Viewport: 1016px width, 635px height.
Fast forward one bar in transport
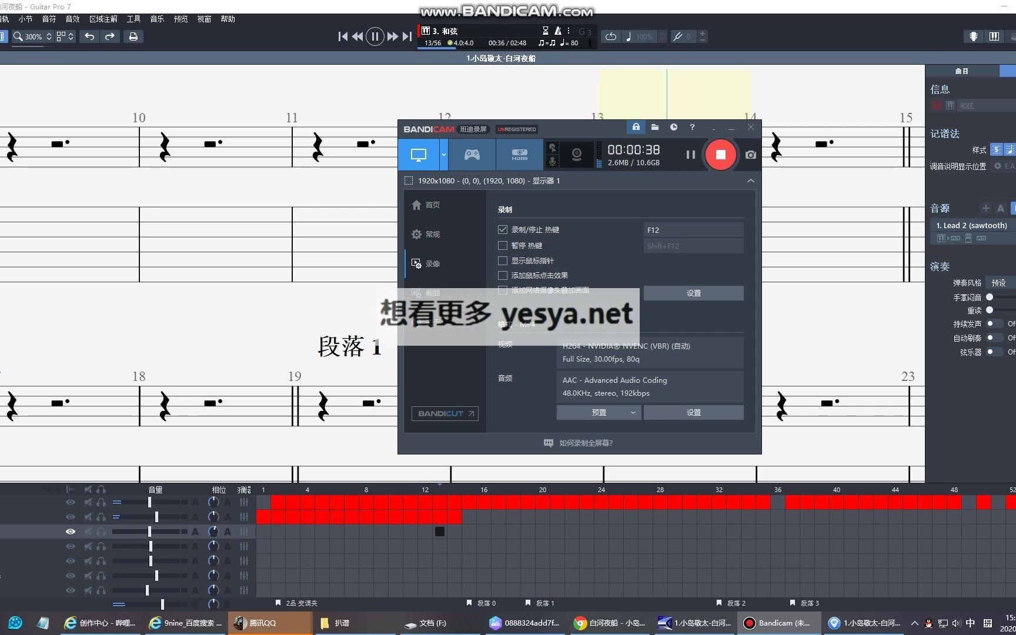click(x=393, y=36)
